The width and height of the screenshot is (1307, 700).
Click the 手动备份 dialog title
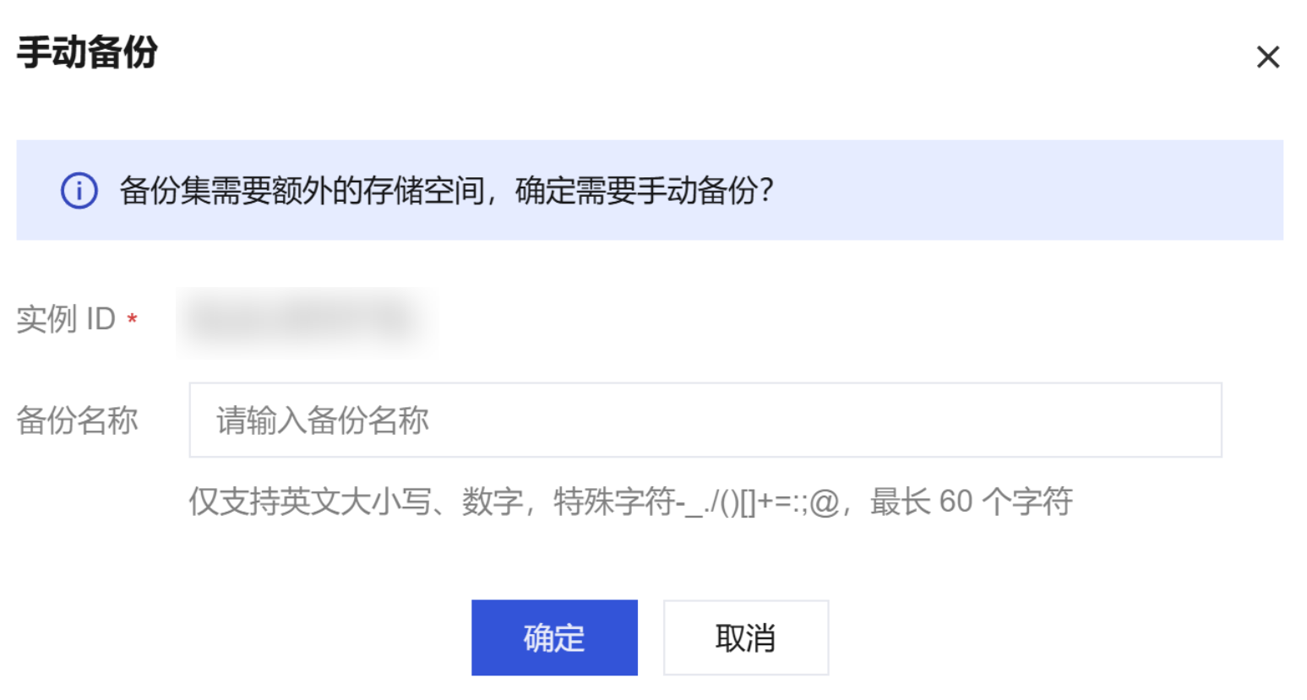coord(87,52)
